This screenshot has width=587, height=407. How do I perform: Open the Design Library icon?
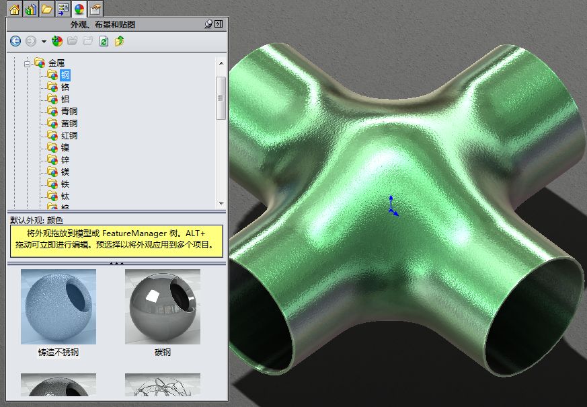click(30, 9)
